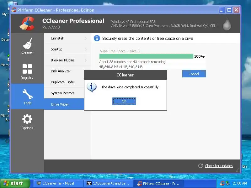Viewport: 251px width, 188px height.
Task: Click the green wipe progress bar
Action: tap(146, 56)
